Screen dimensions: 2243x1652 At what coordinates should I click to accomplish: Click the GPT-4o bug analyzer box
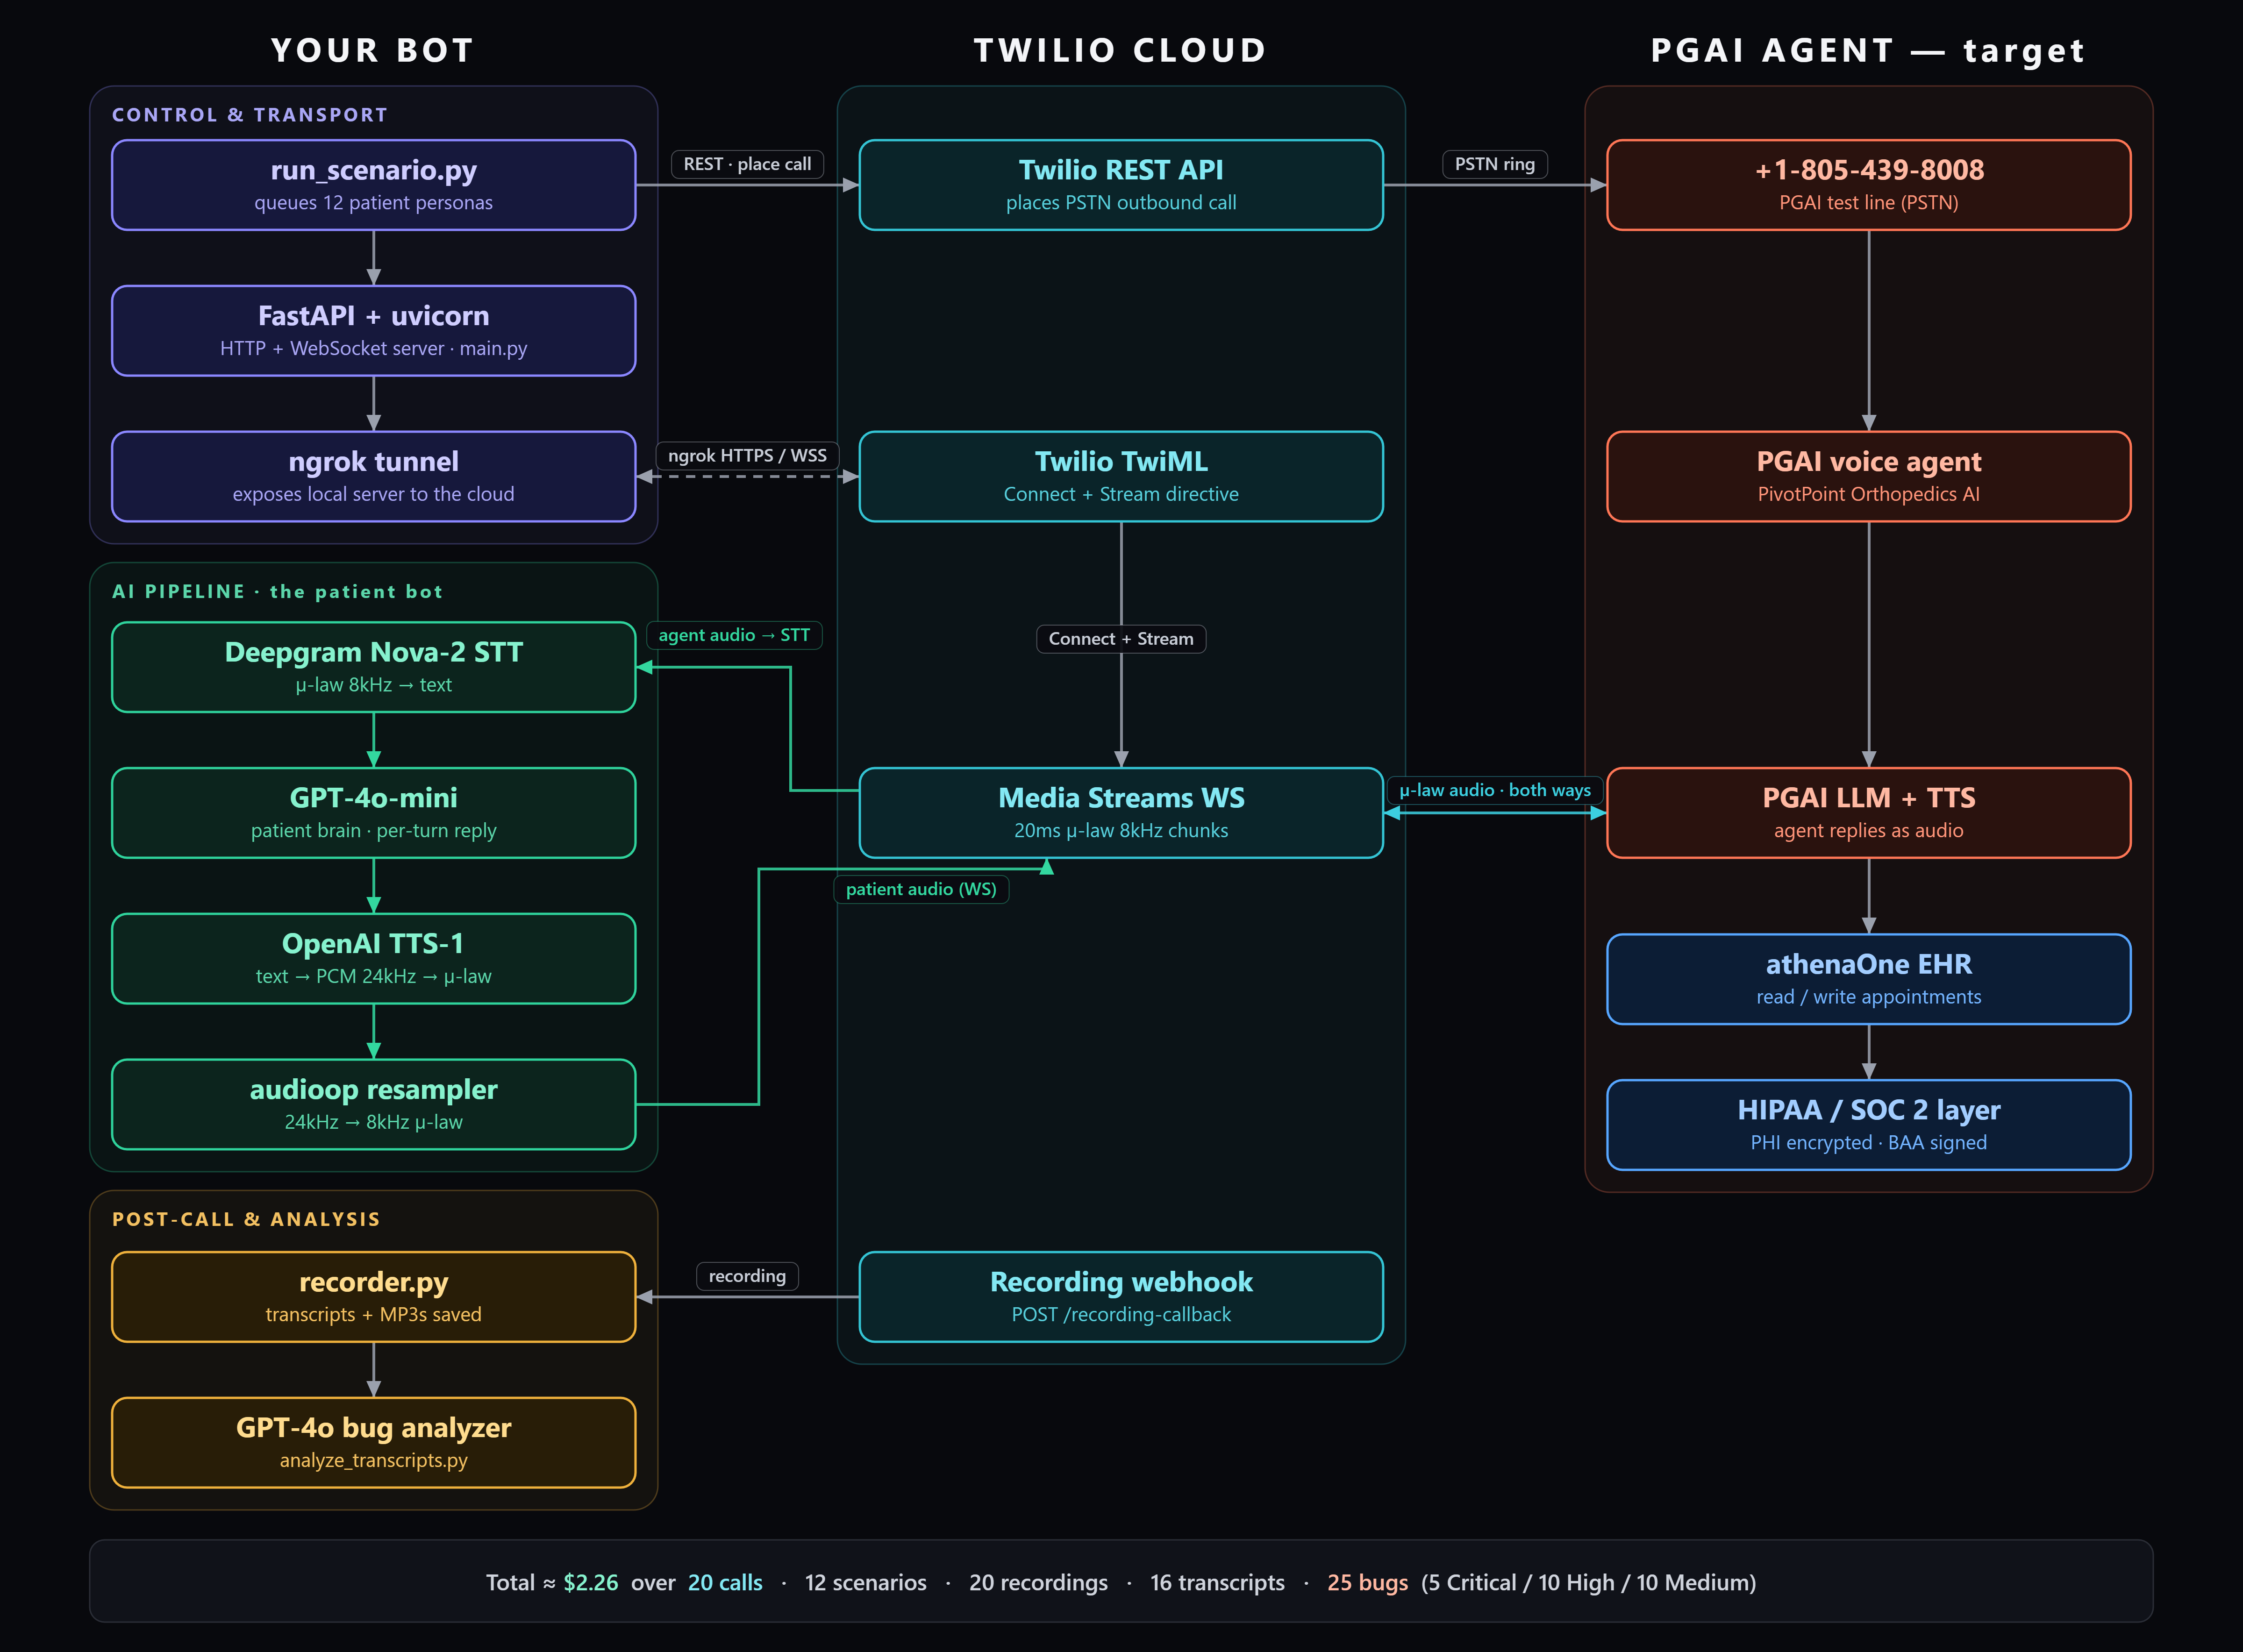click(x=373, y=1443)
